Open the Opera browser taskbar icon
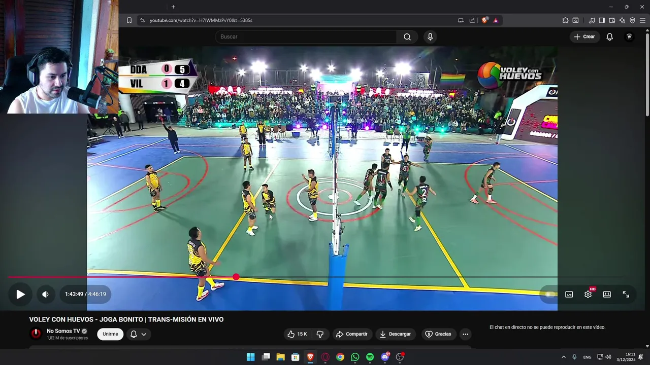The width and height of the screenshot is (650, 365). pos(325,357)
